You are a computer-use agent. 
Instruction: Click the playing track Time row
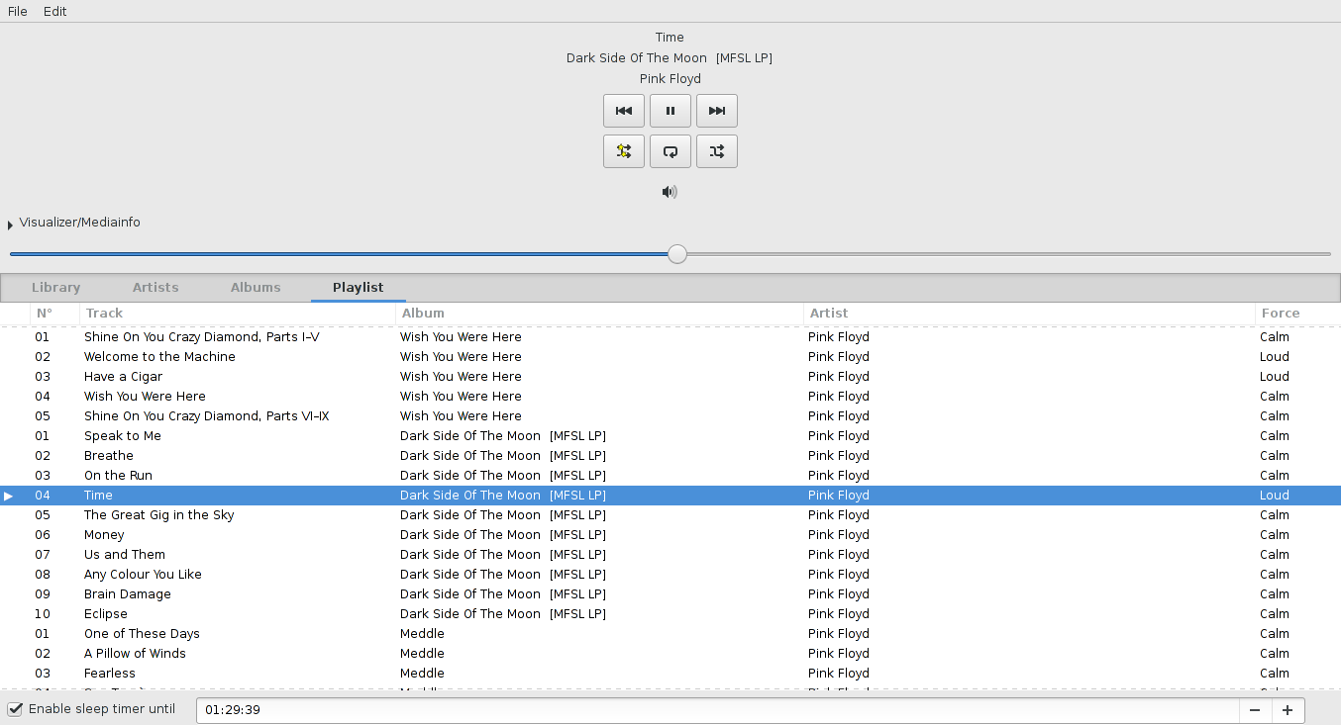670,496
